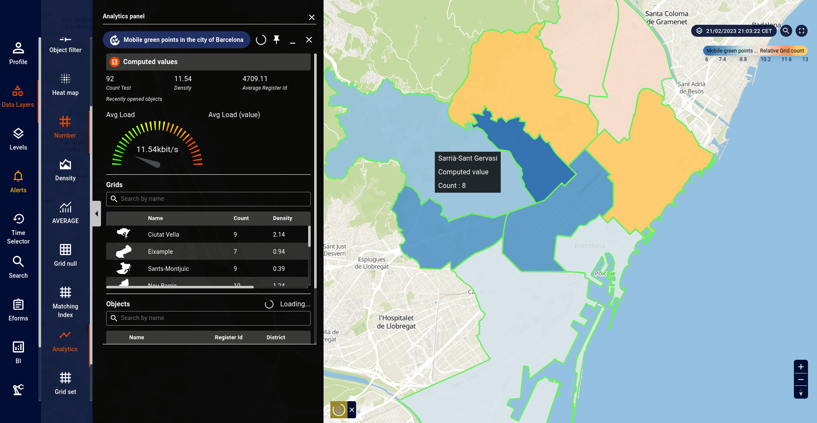Image resolution: width=817 pixels, height=423 pixels.
Task: Select the Matching Index tool
Action: coord(65,303)
